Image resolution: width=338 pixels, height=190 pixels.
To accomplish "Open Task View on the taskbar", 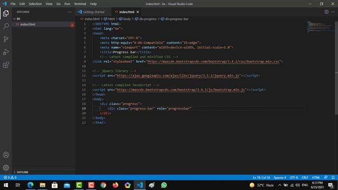I will click(18, 185).
